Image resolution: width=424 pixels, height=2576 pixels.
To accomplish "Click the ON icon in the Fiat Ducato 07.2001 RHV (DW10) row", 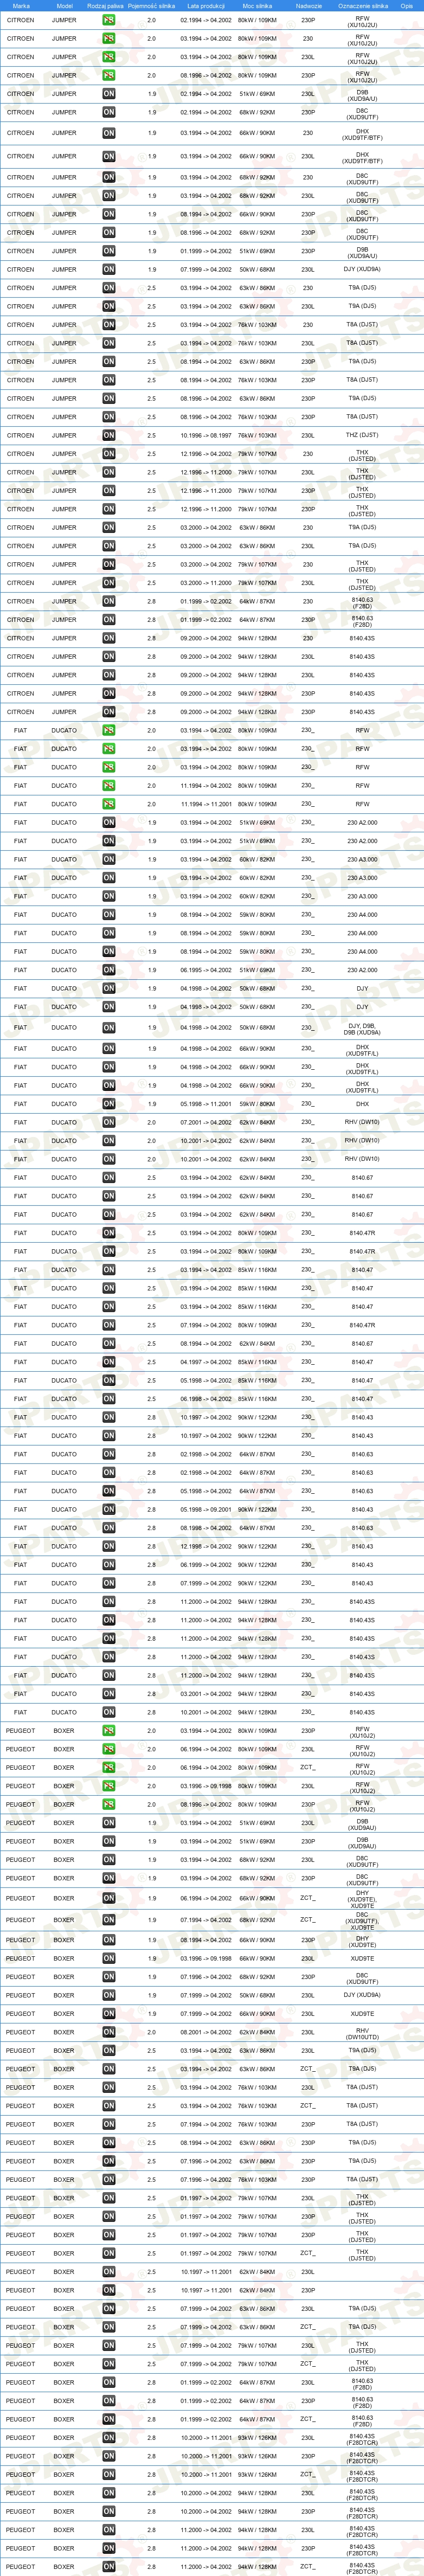I will 108,1122.
